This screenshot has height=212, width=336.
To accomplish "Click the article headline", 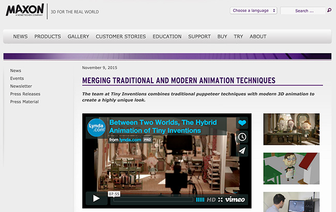I will pos(179,81).
